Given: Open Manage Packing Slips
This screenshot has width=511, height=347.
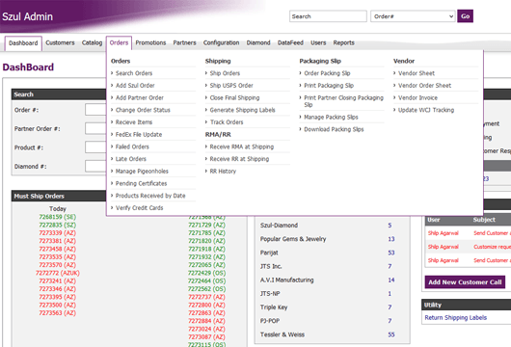Looking at the screenshot, I should pyautogui.click(x=331, y=117).
